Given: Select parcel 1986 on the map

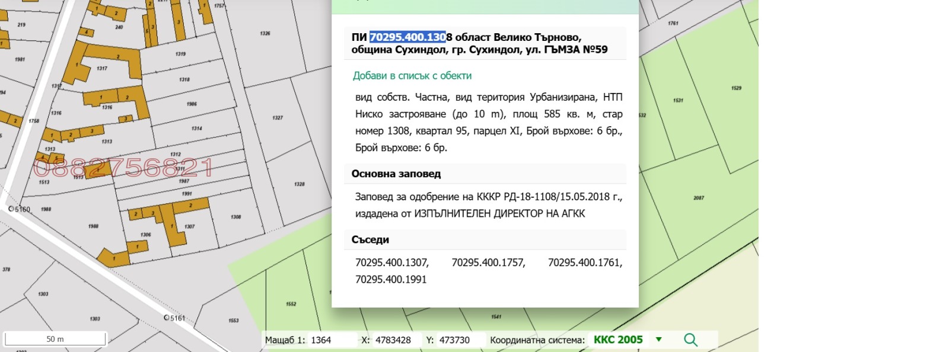Looking at the screenshot, I should click(x=192, y=104).
